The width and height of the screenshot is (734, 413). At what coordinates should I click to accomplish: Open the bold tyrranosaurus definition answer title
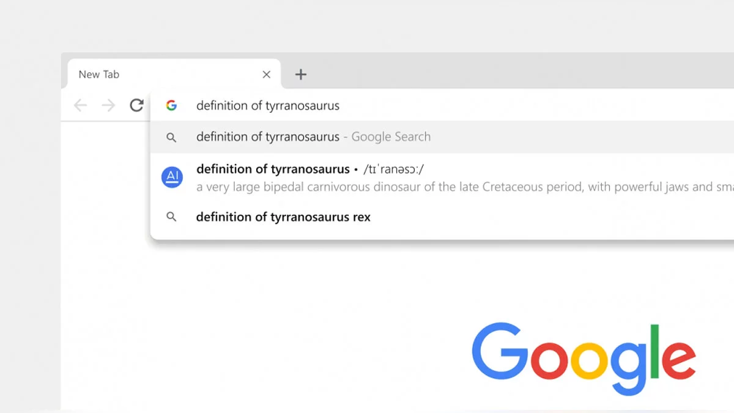click(273, 169)
